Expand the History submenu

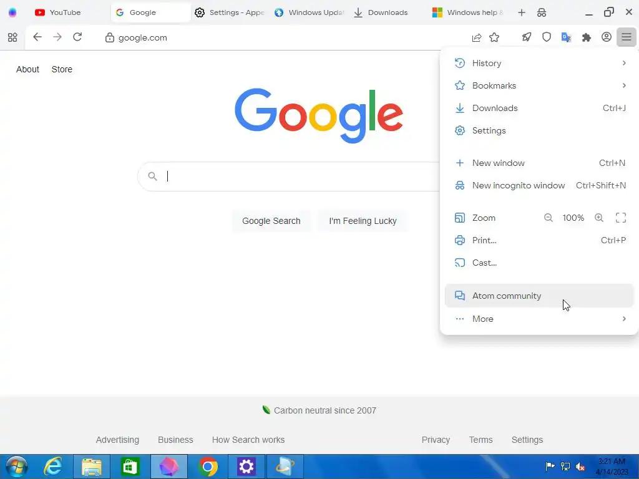pos(539,63)
